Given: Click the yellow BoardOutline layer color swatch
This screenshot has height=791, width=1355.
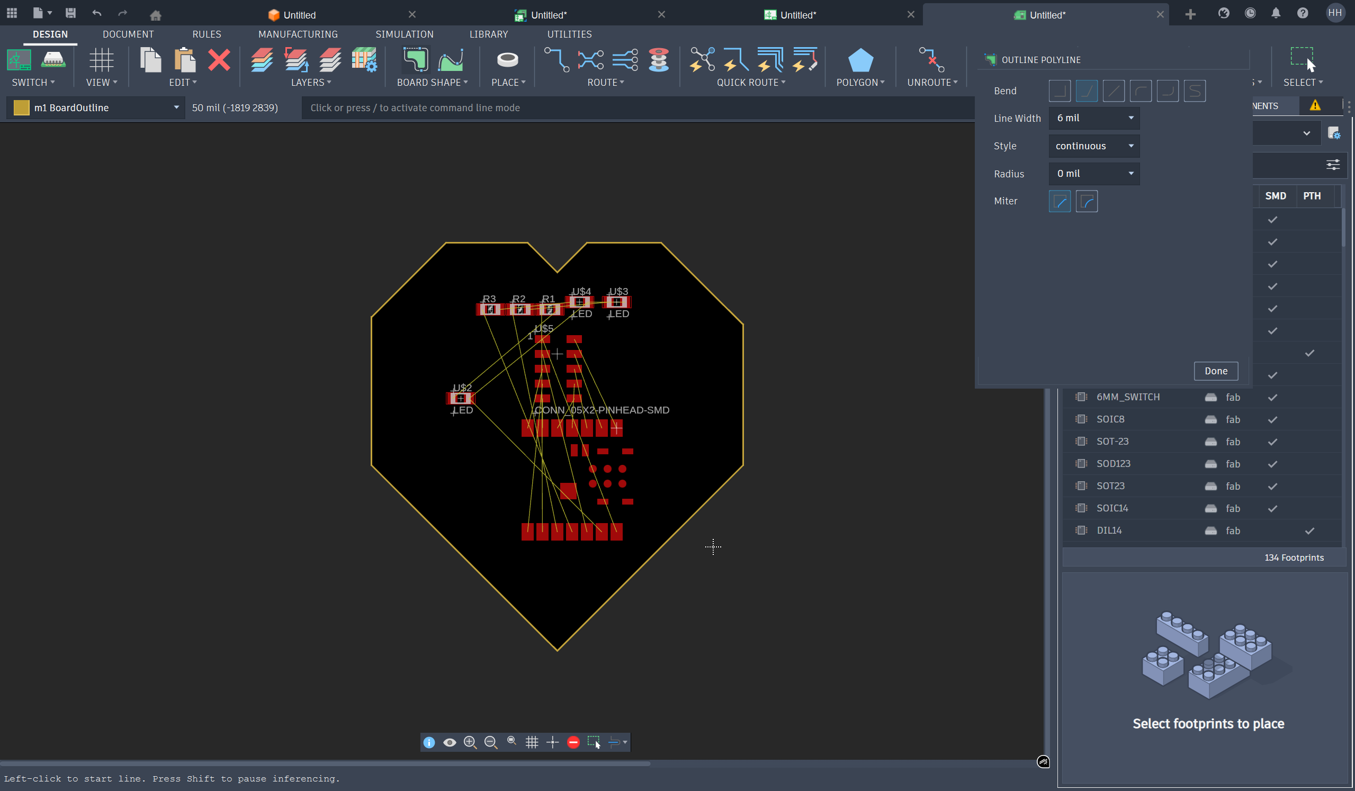Looking at the screenshot, I should [x=21, y=107].
